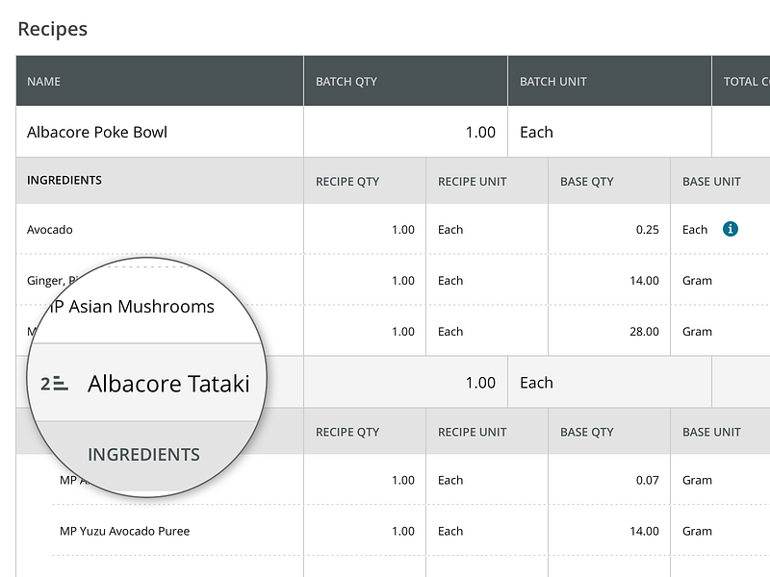Edit the 1.00 batch quantity of Albacore Poke Bowl
Screen dimensions: 770x577
(x=478, y=132)
